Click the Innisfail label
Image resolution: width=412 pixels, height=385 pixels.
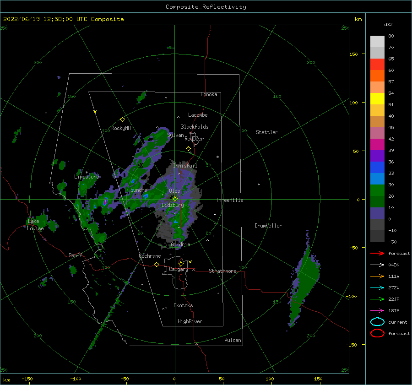tap(185, 166)
